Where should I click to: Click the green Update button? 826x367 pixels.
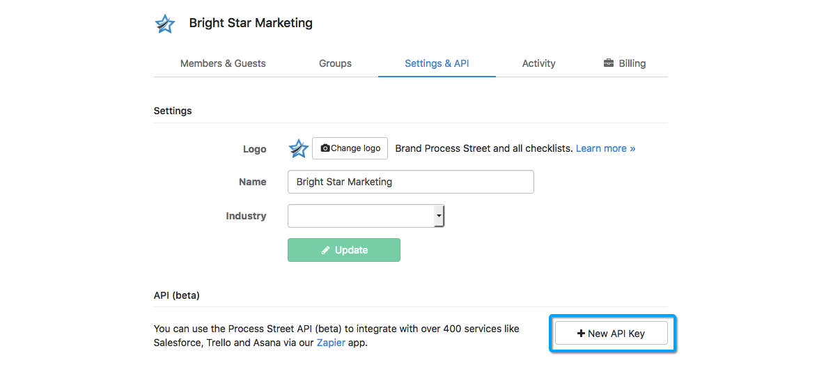point(344,250)
